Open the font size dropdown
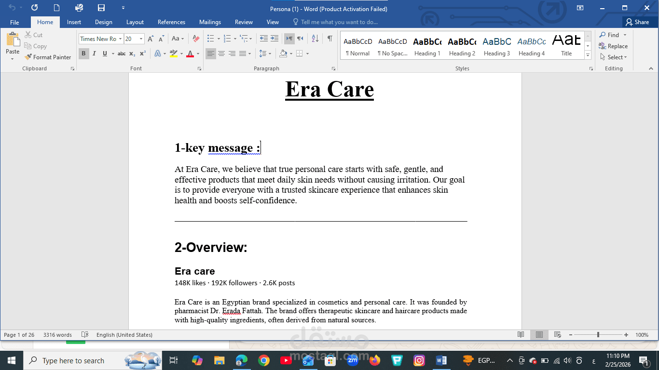This screenshot has height=370, width=659. point(141,39)
